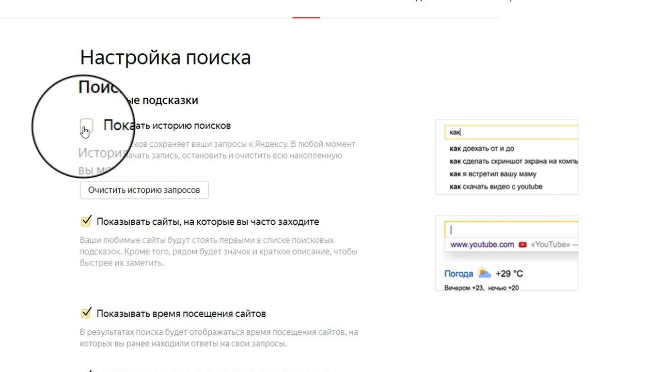Open the "Погода" link
This screenshot has width=661, height=372.
click(459, 274)
